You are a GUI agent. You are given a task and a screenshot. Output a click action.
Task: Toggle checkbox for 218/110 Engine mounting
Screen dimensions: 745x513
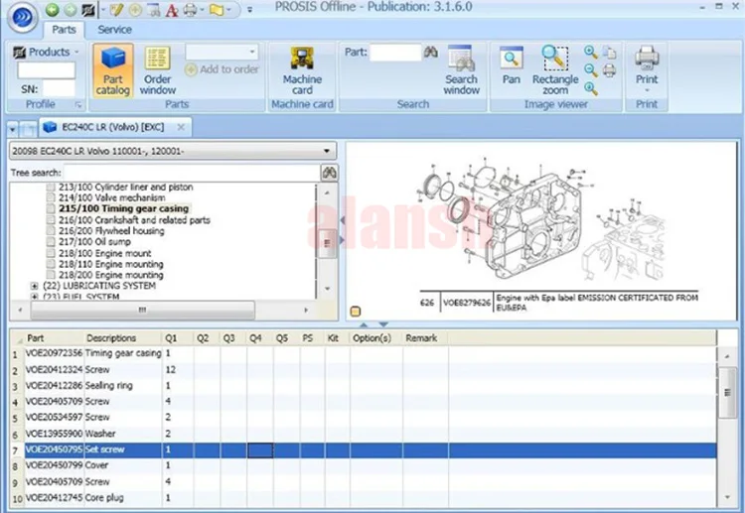(51, 264)
